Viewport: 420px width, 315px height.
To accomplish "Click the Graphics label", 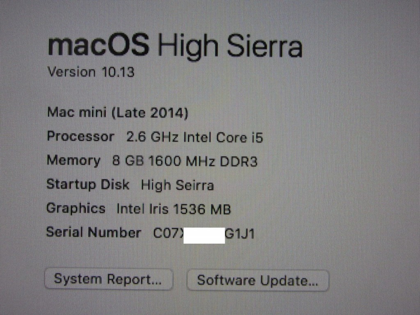I will tap(76, 208).
